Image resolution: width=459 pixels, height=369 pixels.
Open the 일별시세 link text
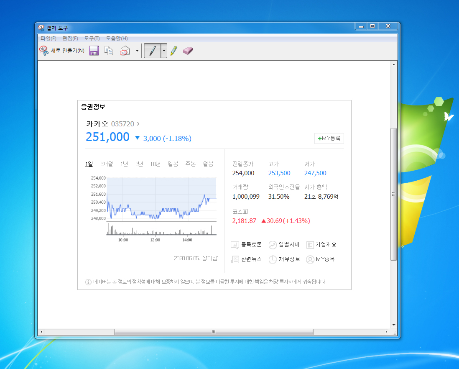coord(289,244)
